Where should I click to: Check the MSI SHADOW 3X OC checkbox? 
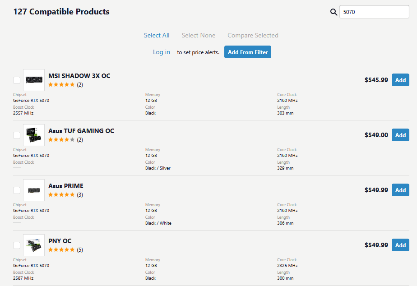[17, 80]
